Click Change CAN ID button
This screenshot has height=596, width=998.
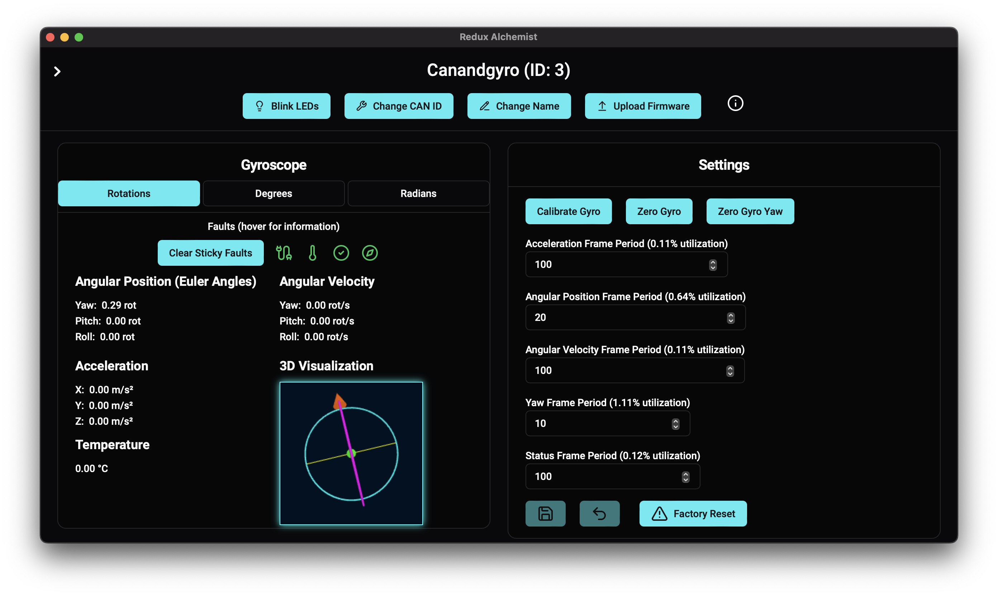pos(398,106)
